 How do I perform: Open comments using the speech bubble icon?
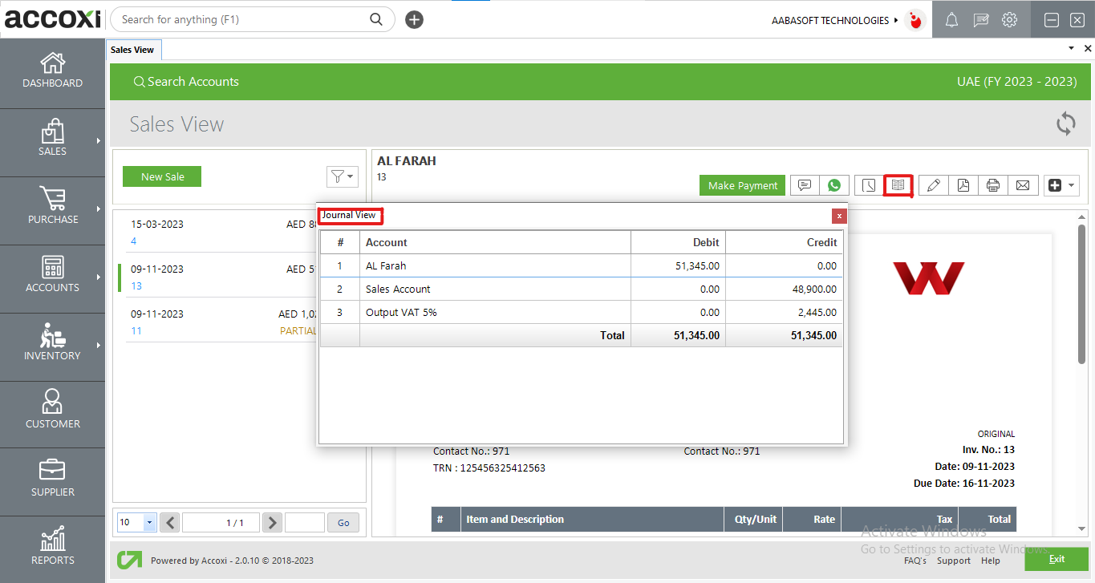[x=804, y=185]
